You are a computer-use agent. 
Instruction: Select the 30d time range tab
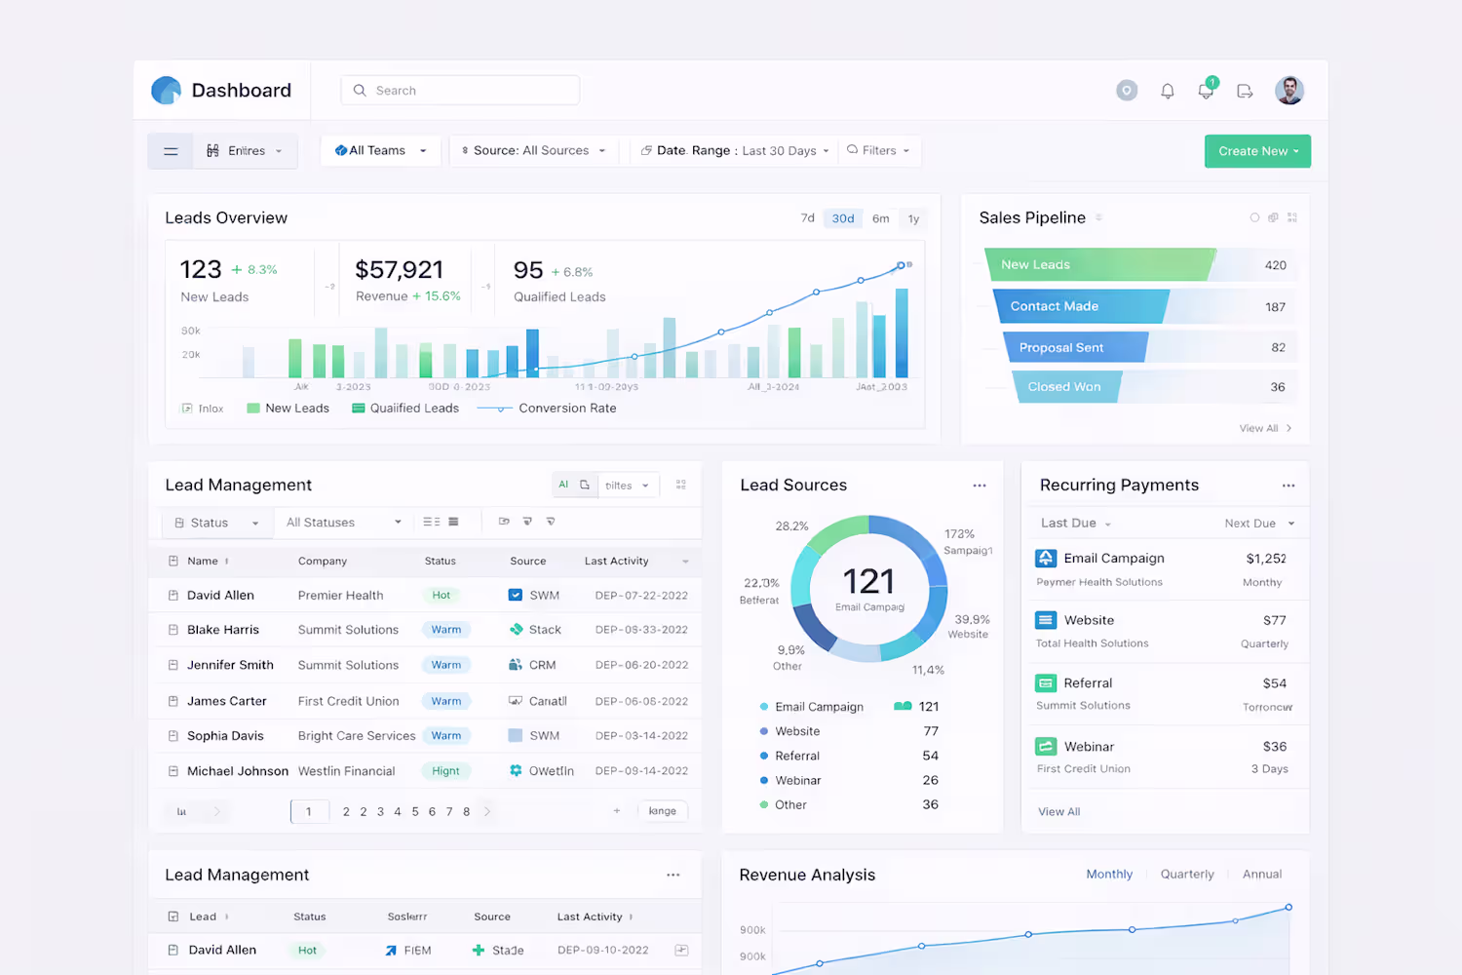[x=843, y=218]
